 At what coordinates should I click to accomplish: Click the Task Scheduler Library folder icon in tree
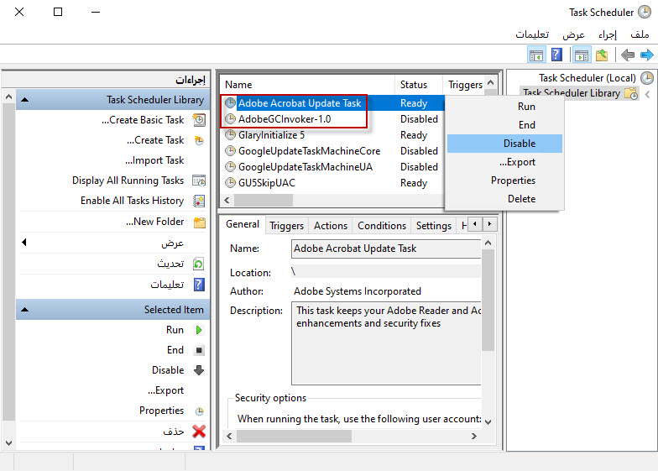(631, 93)
